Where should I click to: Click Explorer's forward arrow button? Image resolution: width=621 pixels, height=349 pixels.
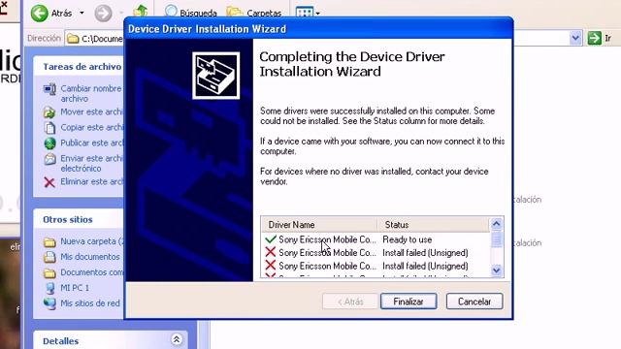[103, 14]
